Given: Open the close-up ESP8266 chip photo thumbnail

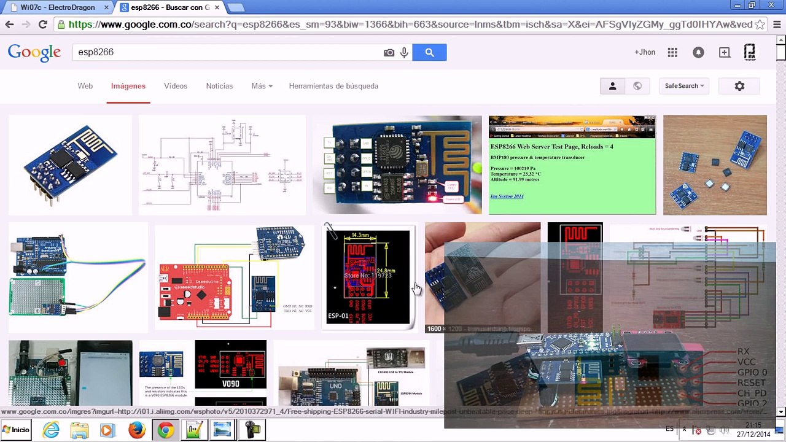Looking at the screenshot, I should coord(397,165).
